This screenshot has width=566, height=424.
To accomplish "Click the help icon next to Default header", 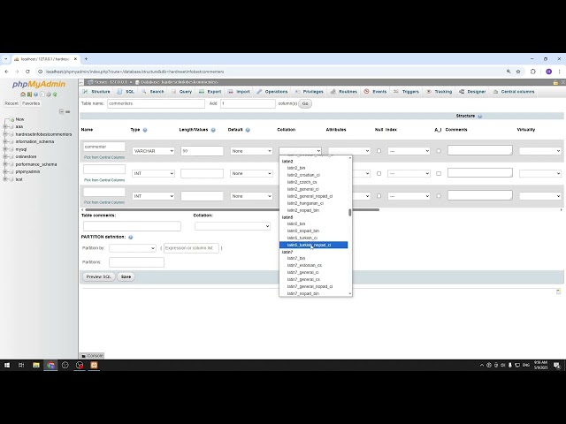I will point(248,130).
